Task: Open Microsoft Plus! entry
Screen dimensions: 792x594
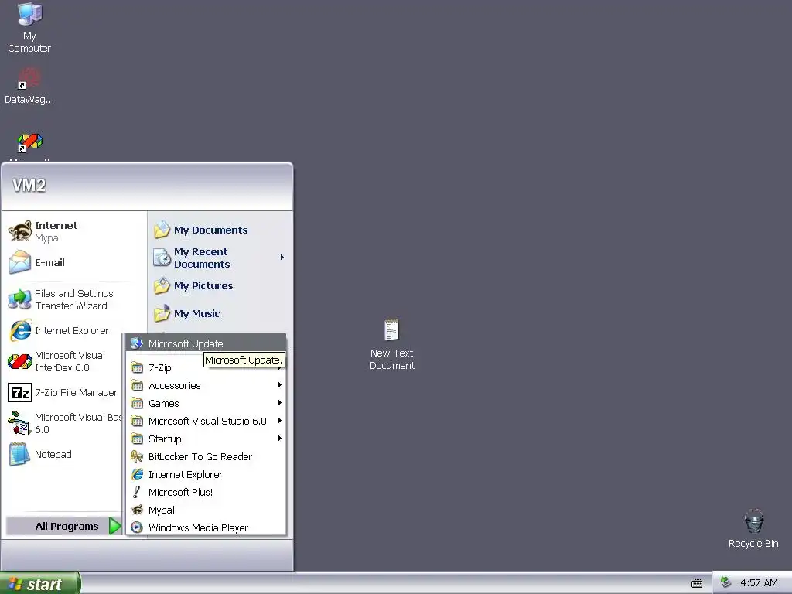Action: [206, 492]
